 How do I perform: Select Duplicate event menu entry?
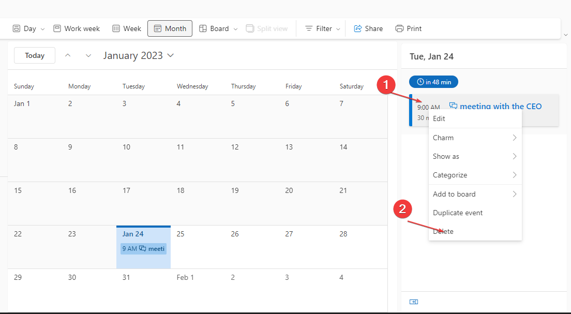click(x=458, y=213)
